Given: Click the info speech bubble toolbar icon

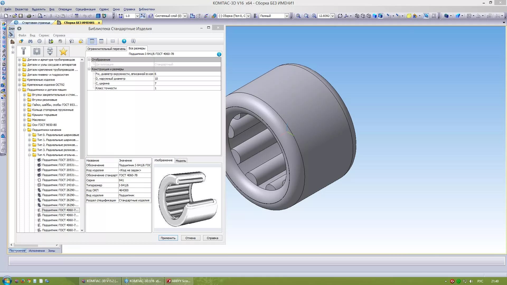Looking at the screenshot, I should [x=133, y=41].
